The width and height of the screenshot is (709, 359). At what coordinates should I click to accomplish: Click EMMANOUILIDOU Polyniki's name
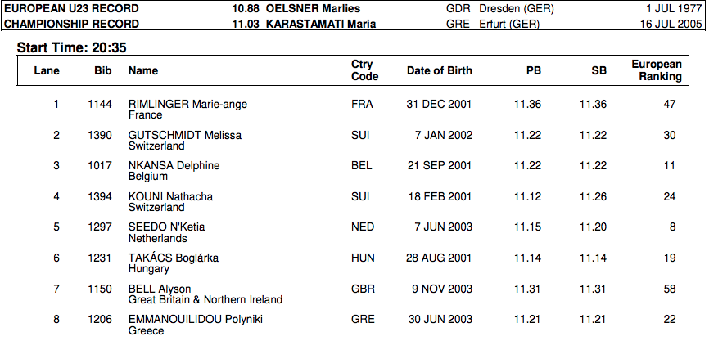pyautogui.click(x=196, y=320)
